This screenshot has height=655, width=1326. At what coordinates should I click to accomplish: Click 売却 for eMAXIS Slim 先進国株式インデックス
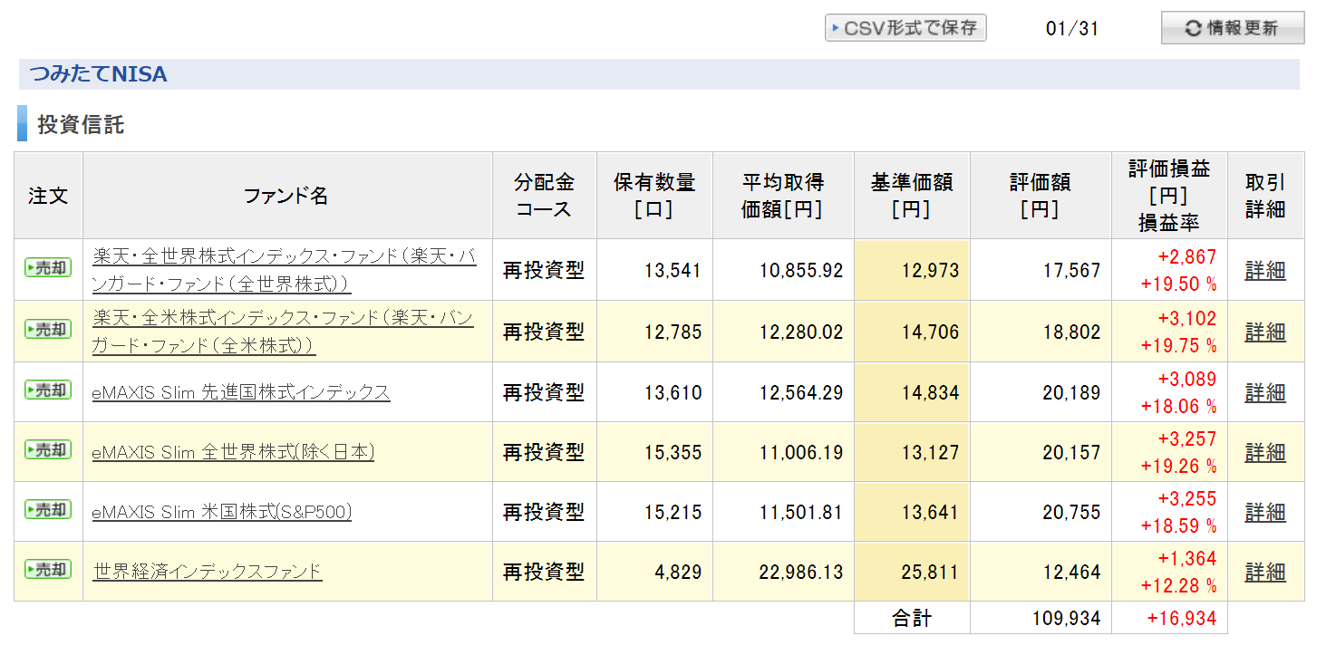click(48, 390)
